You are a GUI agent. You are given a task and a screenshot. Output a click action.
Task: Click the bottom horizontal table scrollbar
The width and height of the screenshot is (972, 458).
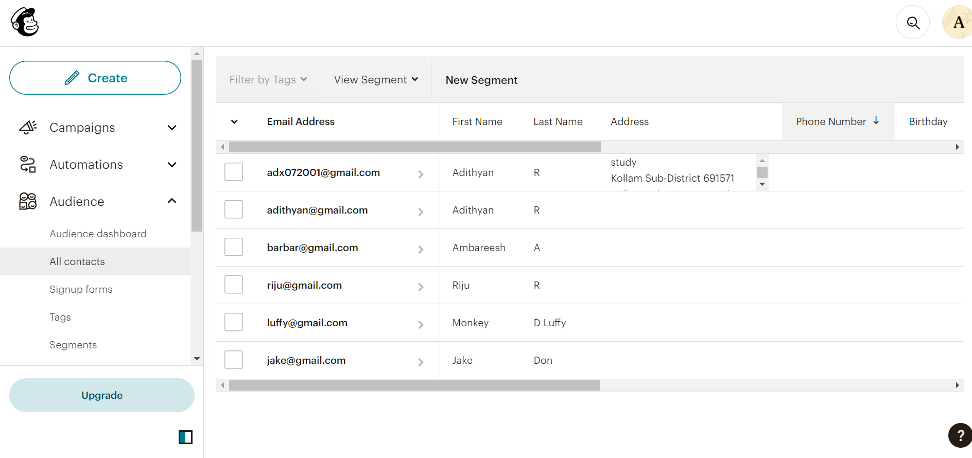tap(414, 385)
